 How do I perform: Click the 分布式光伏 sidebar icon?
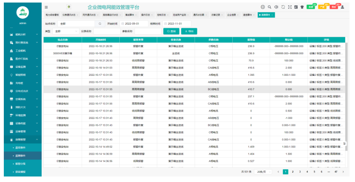pyautogui.click(x=11, y=91)
